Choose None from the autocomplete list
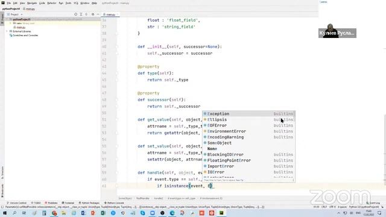The height and width of the screenshot is (217, 386). coord(248,149)
